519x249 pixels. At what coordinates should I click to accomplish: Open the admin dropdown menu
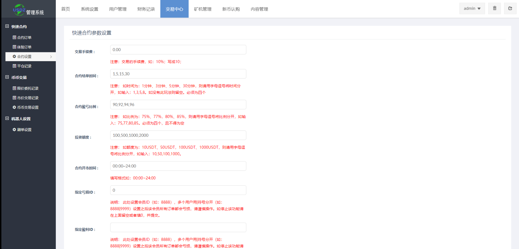(472, 8)
